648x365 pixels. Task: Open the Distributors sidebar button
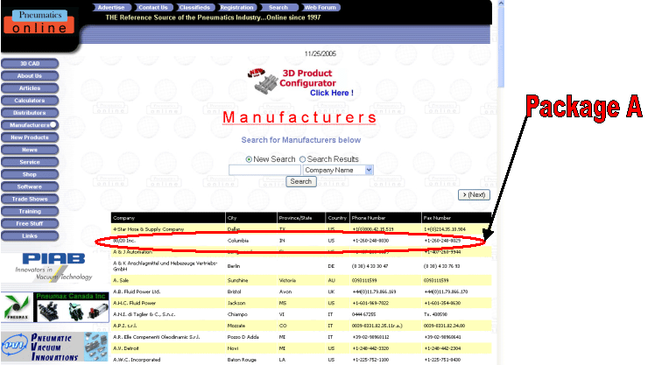tap(30, 113)
